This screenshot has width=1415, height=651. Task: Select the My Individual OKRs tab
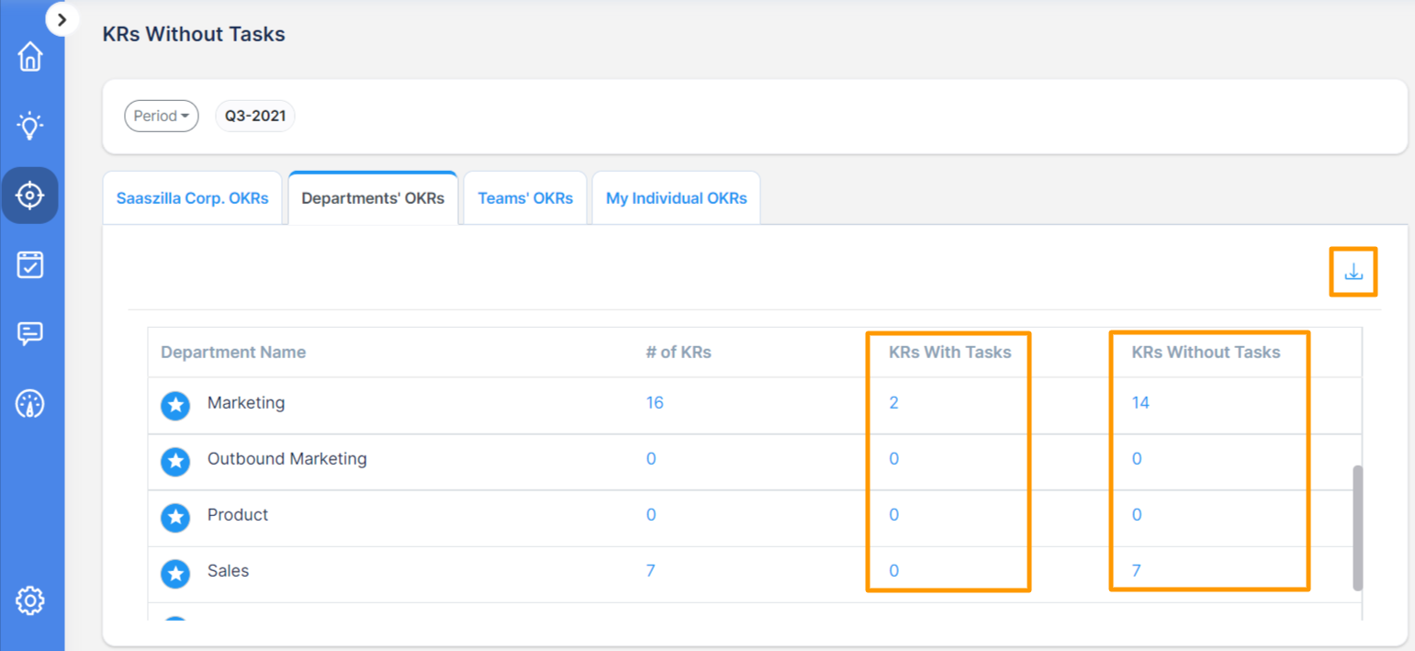pos(675,197)
